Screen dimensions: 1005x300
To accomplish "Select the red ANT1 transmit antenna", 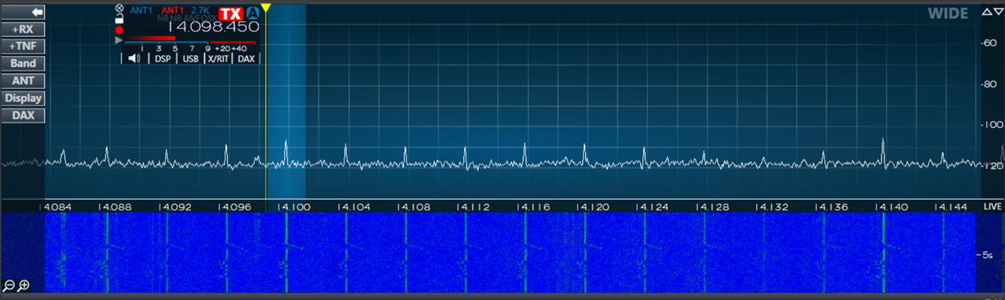I will click(173, 10).
